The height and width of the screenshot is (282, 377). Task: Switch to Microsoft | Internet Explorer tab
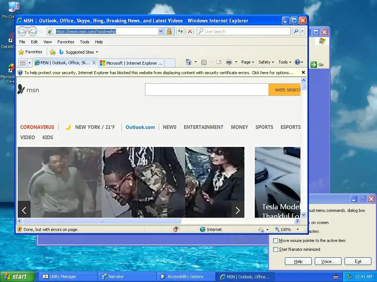[131, 63]
